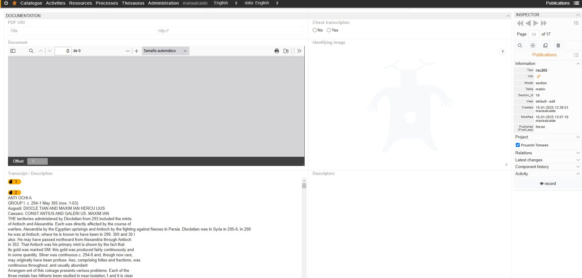Click the Inspector delete trash icon
This screenshot has width=582, height=278.
point(558,46)
